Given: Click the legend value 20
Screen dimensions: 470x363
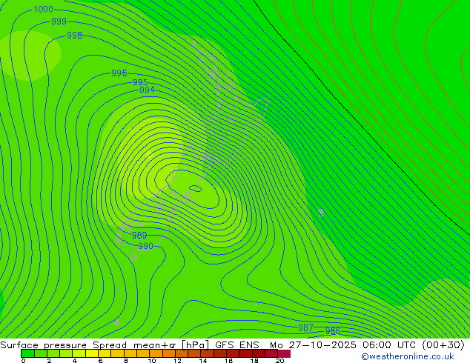Looking at the screenshot, I should click(x=280, y=361).
